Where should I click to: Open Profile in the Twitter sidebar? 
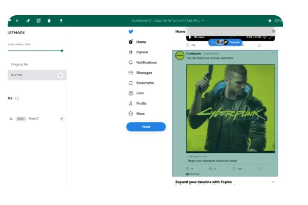click(x=138, y=103)
